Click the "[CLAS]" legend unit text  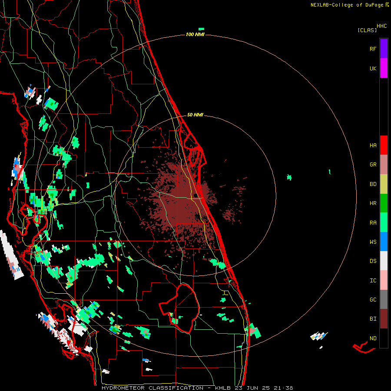click(x=367, y=30)
